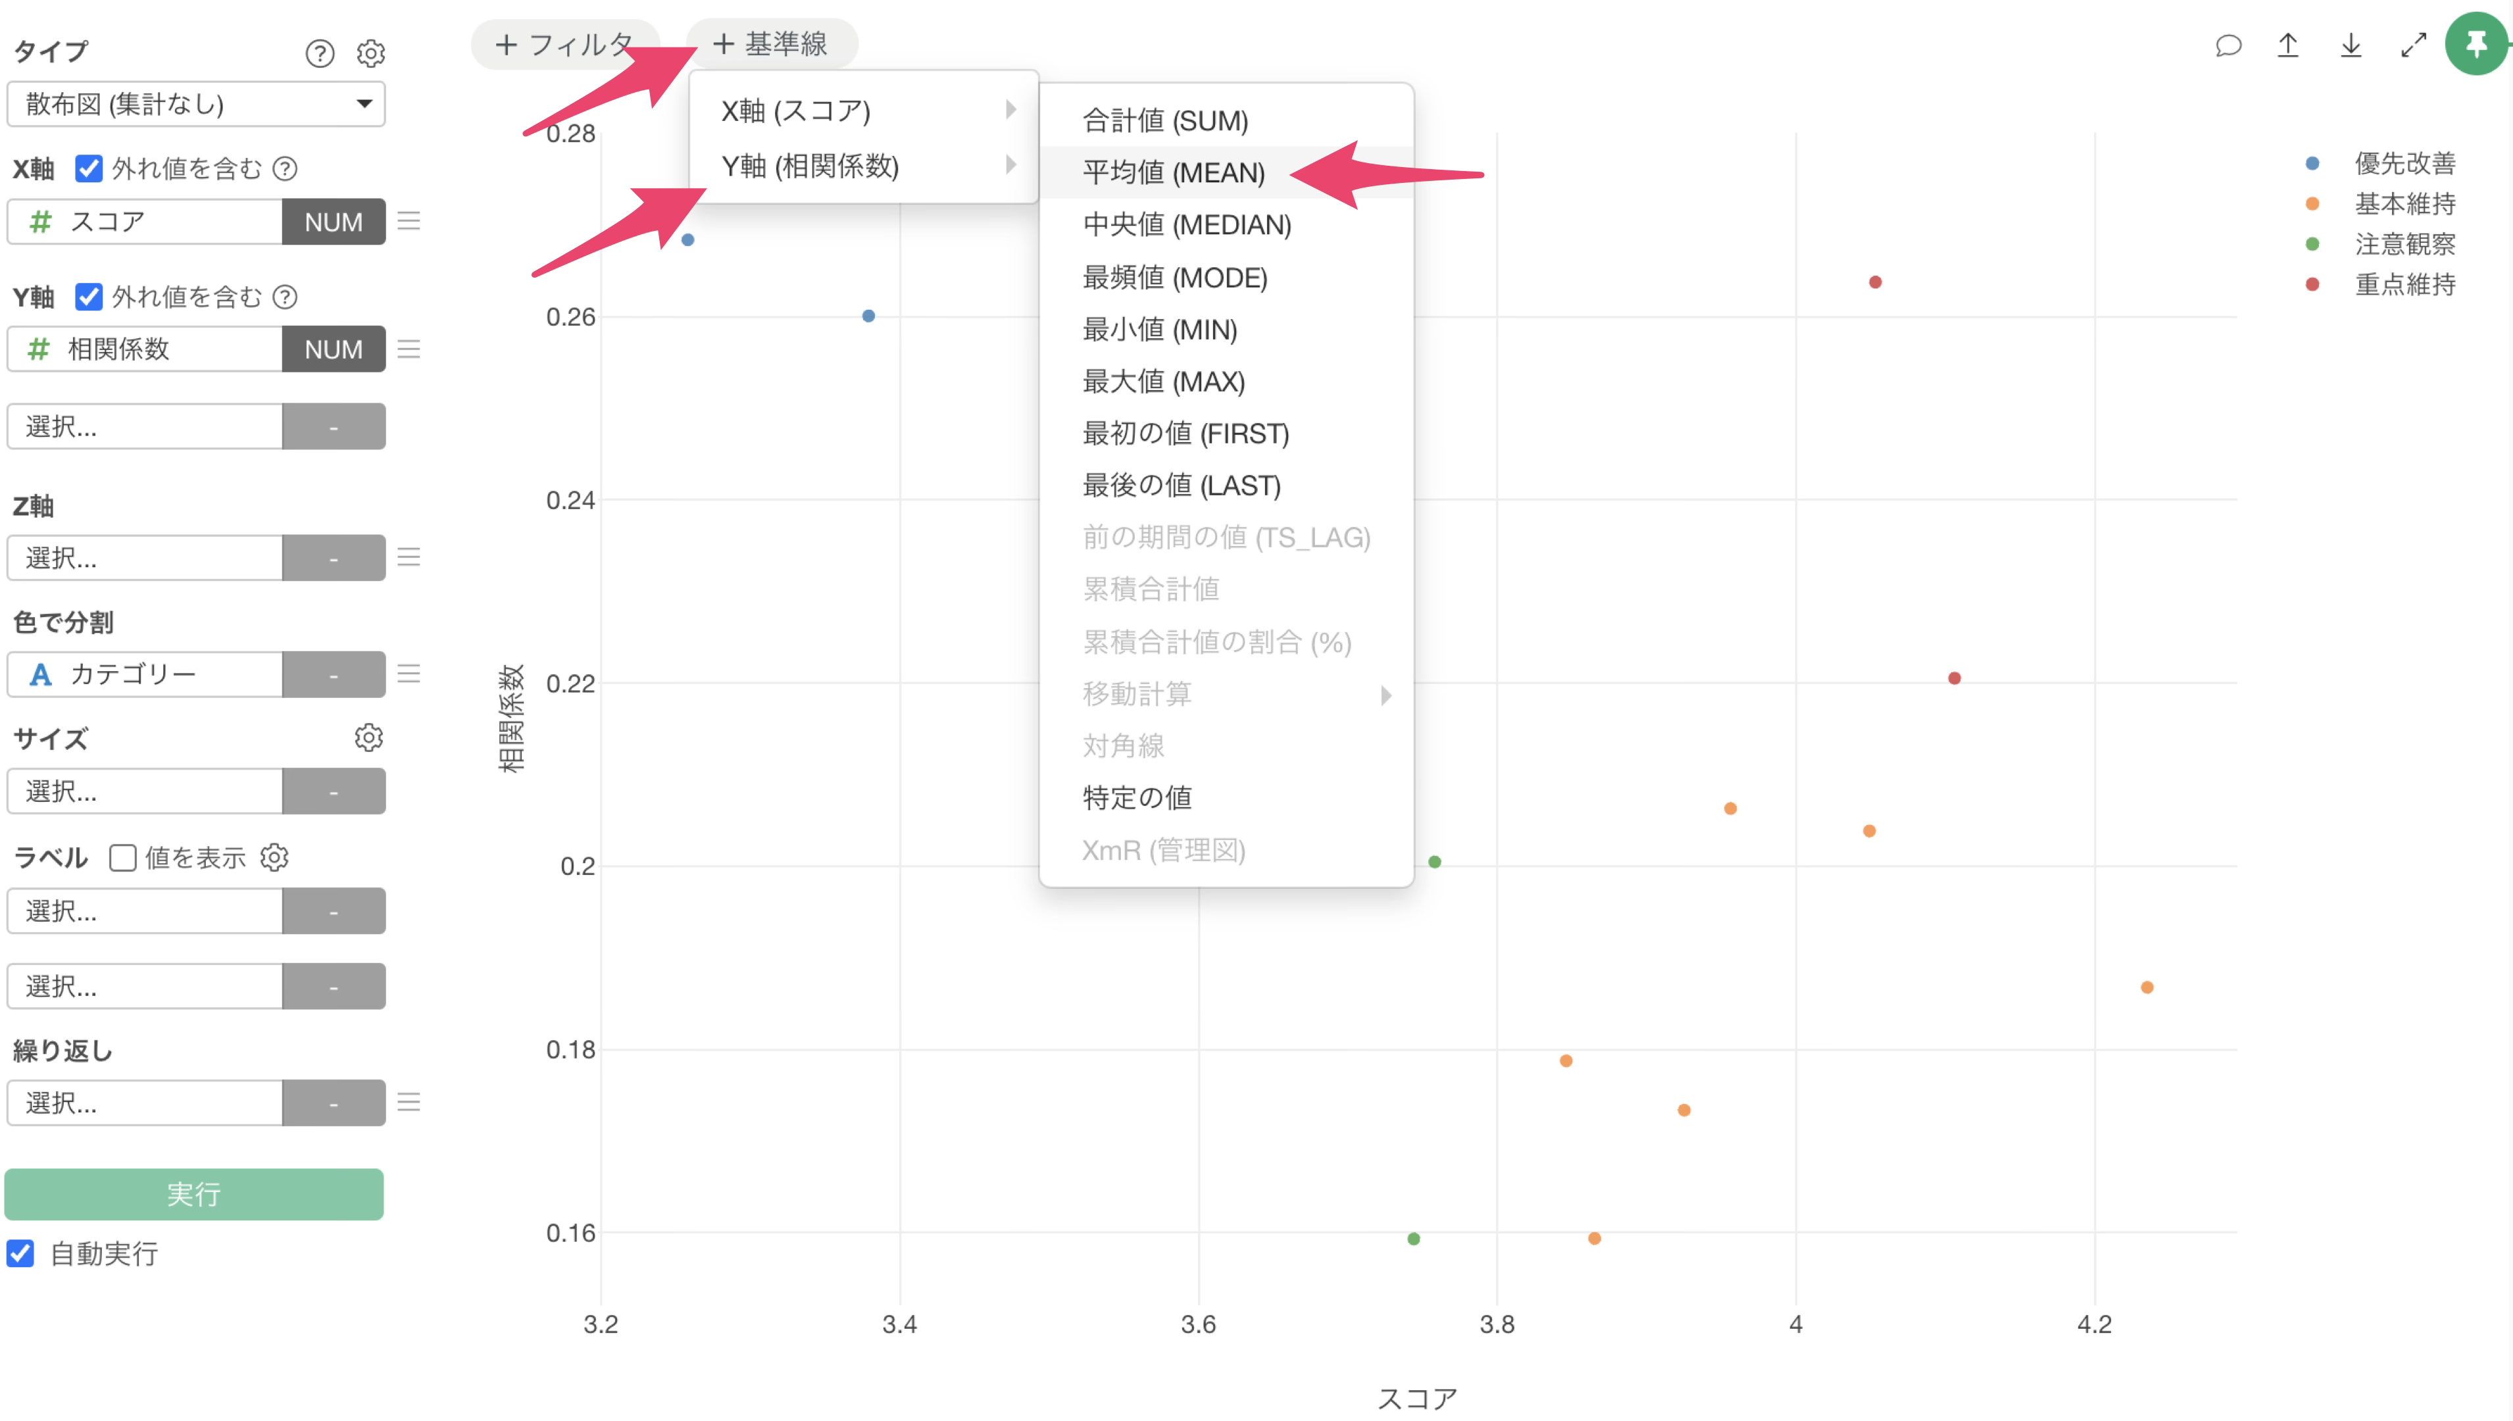Open chart type settings gear
Screen dimensions: 2513x1421
click(x=371, y=53)
